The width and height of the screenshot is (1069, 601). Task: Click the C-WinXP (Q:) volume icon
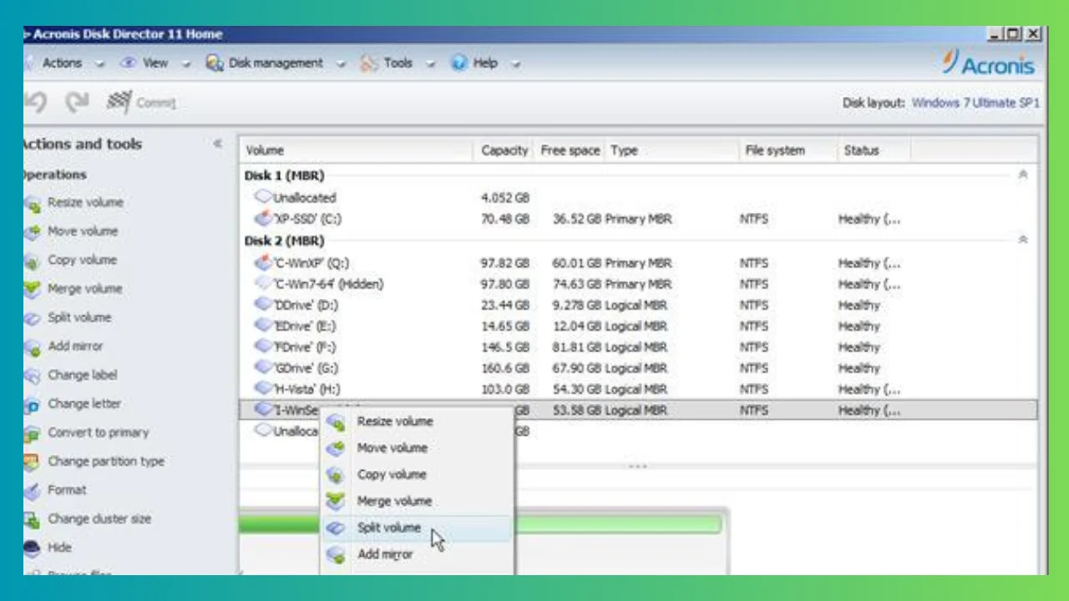pos(264,263)
